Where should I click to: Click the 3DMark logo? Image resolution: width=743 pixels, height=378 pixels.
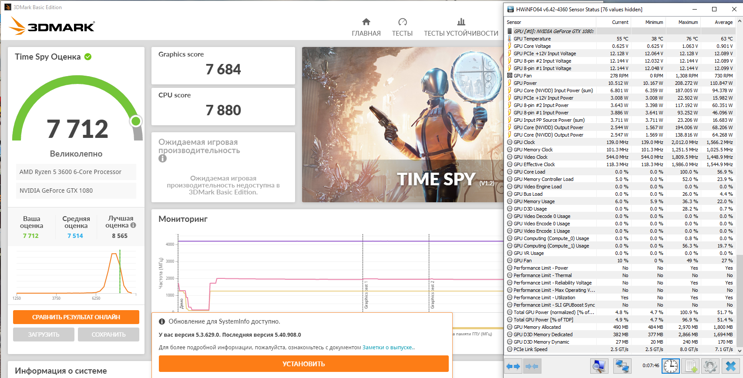click(52, 26)
